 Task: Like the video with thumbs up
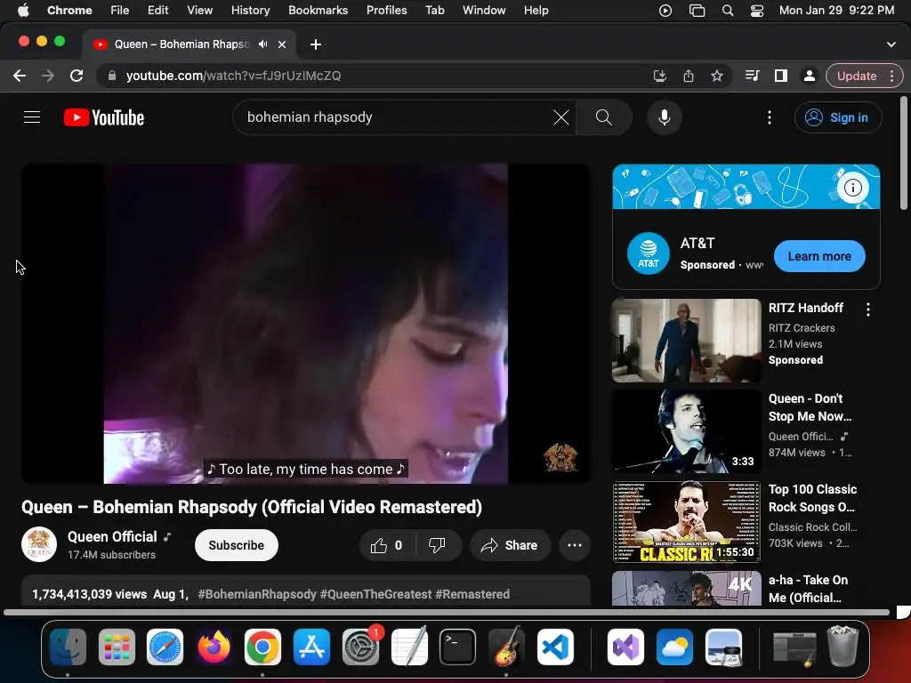tap(388, 545)
